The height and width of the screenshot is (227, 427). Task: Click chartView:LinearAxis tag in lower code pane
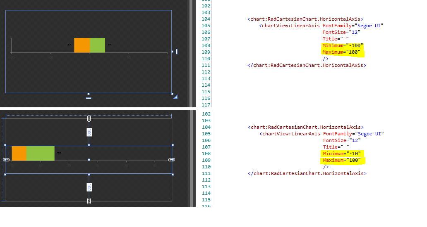pos(290,134)
